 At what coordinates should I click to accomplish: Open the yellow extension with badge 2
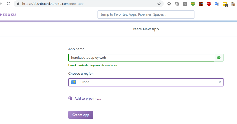click(x=225, y=4)
